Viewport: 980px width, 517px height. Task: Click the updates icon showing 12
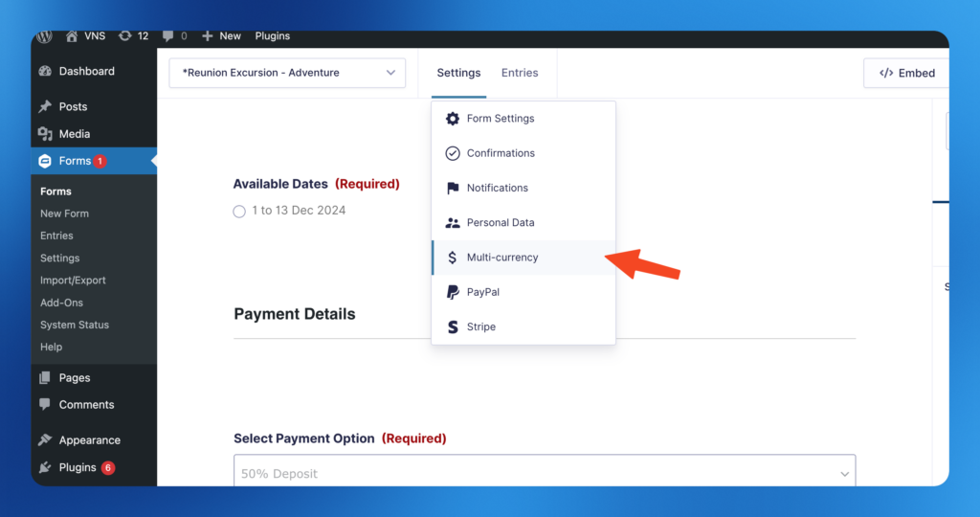pyautogui.click(x=125, y=36)
